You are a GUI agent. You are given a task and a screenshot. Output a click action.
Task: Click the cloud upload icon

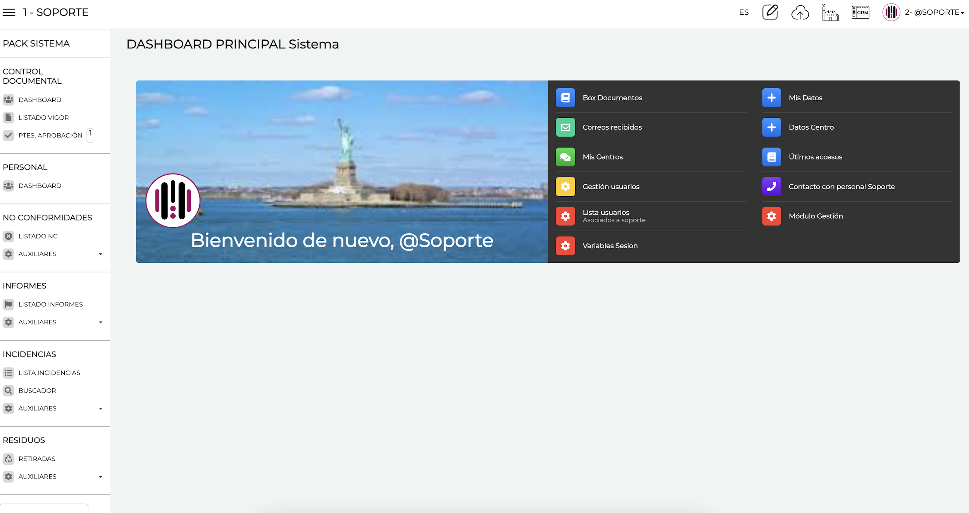pos(800,12)
